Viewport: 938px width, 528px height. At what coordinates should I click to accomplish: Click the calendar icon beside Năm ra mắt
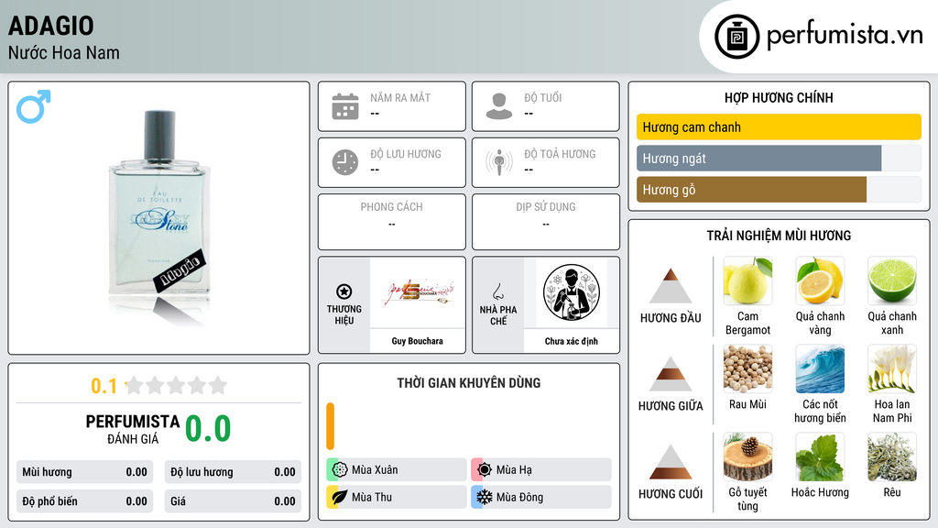(x=345, y=106)
